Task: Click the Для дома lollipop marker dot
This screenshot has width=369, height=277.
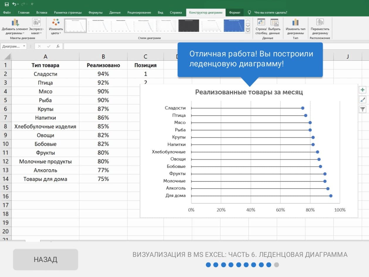Action: pos(331,196)
